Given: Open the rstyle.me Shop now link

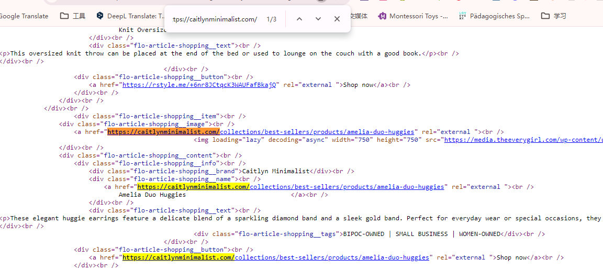Looking at the screenshot, I should pyautogui.click(x=199, y=85).
